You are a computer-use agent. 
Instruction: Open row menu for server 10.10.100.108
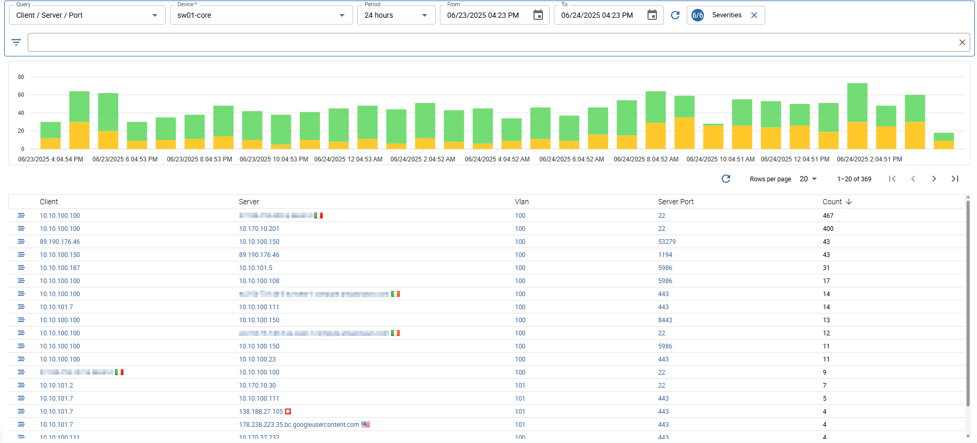coord(21,281)
